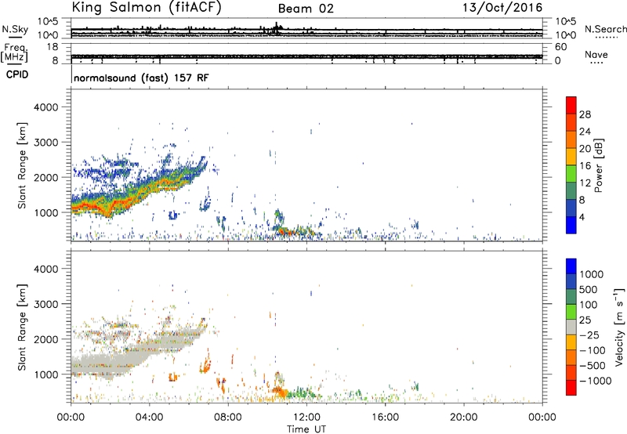
Task: Pick the light green 12–16 dB power segment
Action: (571, 173)
